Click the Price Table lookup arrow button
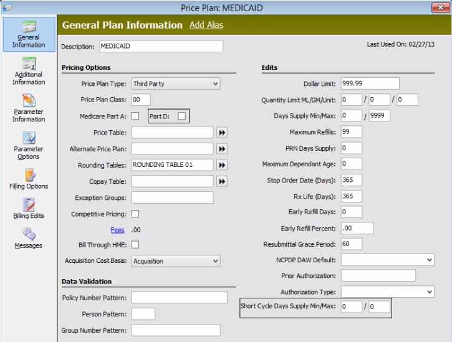This screenshot has height=342, width=452. click(x=222, y=133)
